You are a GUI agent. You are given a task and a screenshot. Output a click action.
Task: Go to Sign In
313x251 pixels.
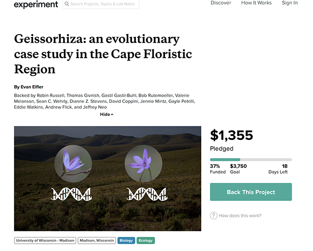click(289, 3)
